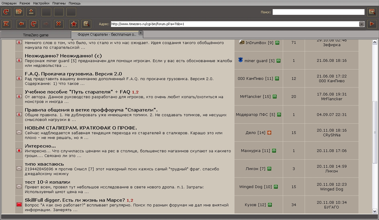
Task: Click the vertical scrollbar thumb on the right
Action: [x=375, y=132]
